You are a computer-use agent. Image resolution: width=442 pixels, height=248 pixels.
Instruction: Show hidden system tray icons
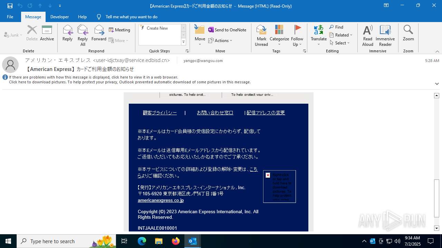(364, 241)
